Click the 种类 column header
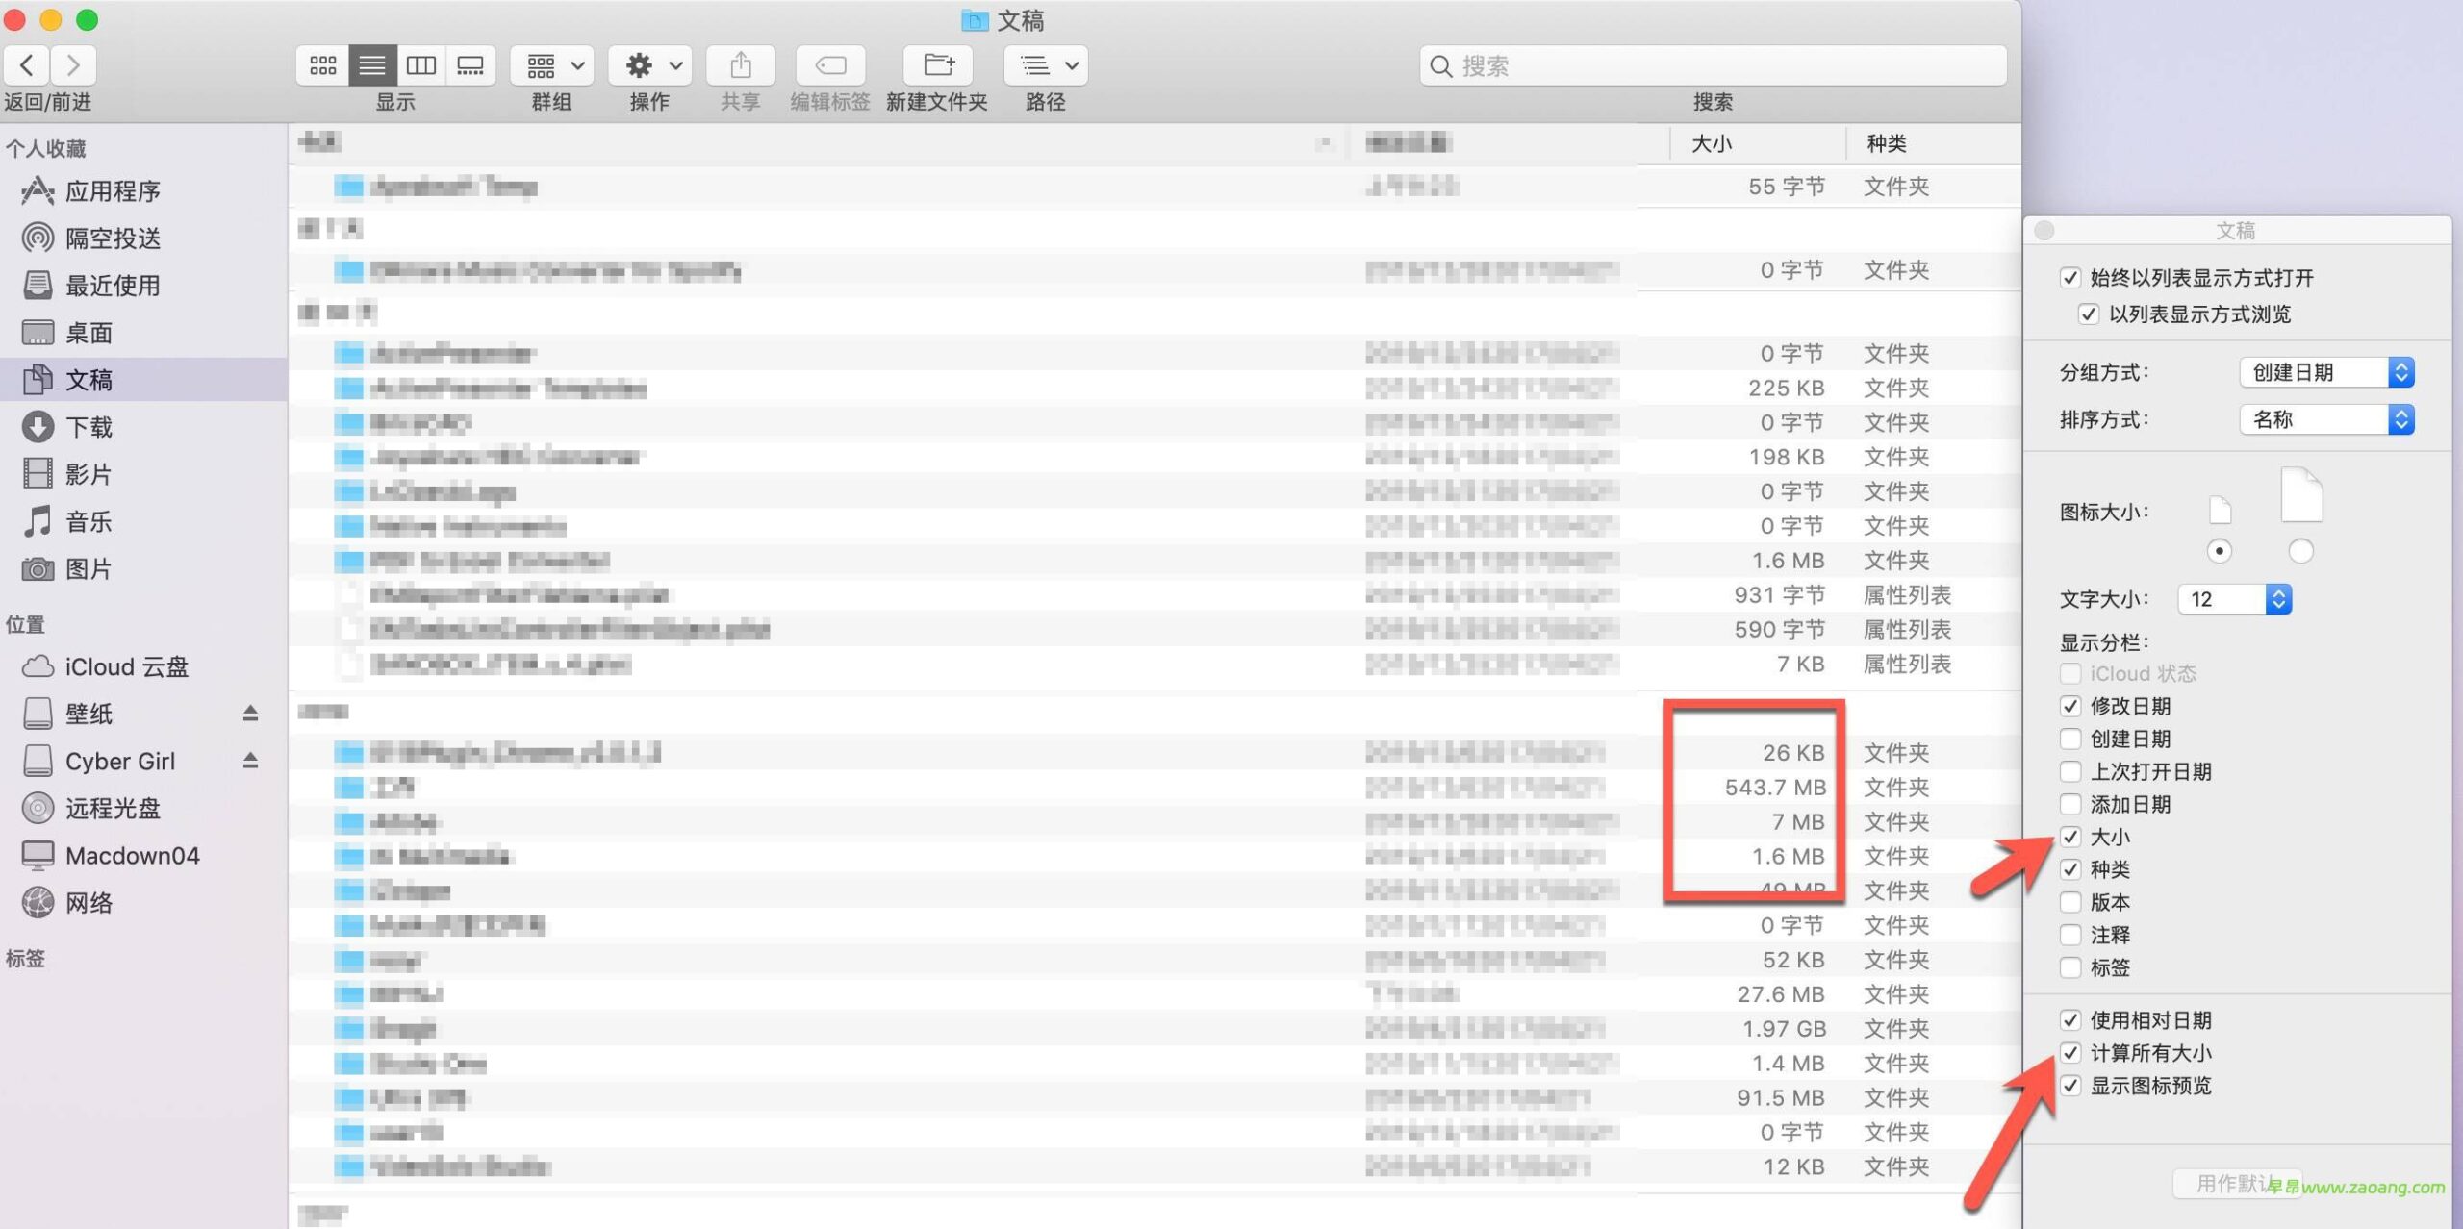The height and width of the screenshot is (1229, 2463). tap(1887, 143)
